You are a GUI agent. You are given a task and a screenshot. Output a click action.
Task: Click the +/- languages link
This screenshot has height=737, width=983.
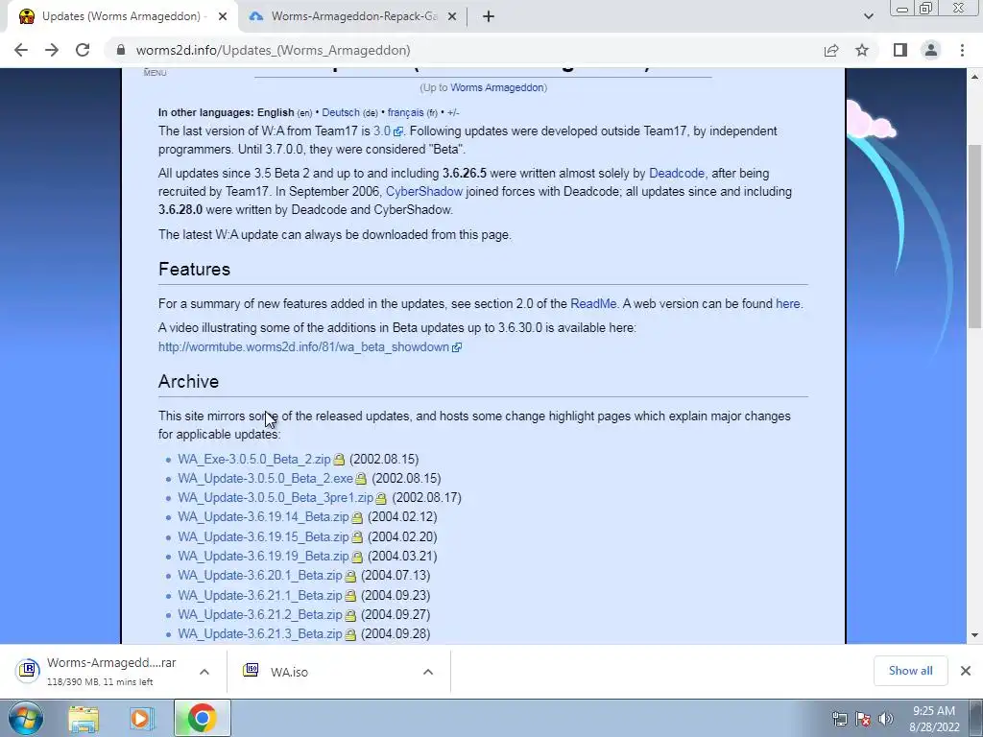click(x=453, y=113)
